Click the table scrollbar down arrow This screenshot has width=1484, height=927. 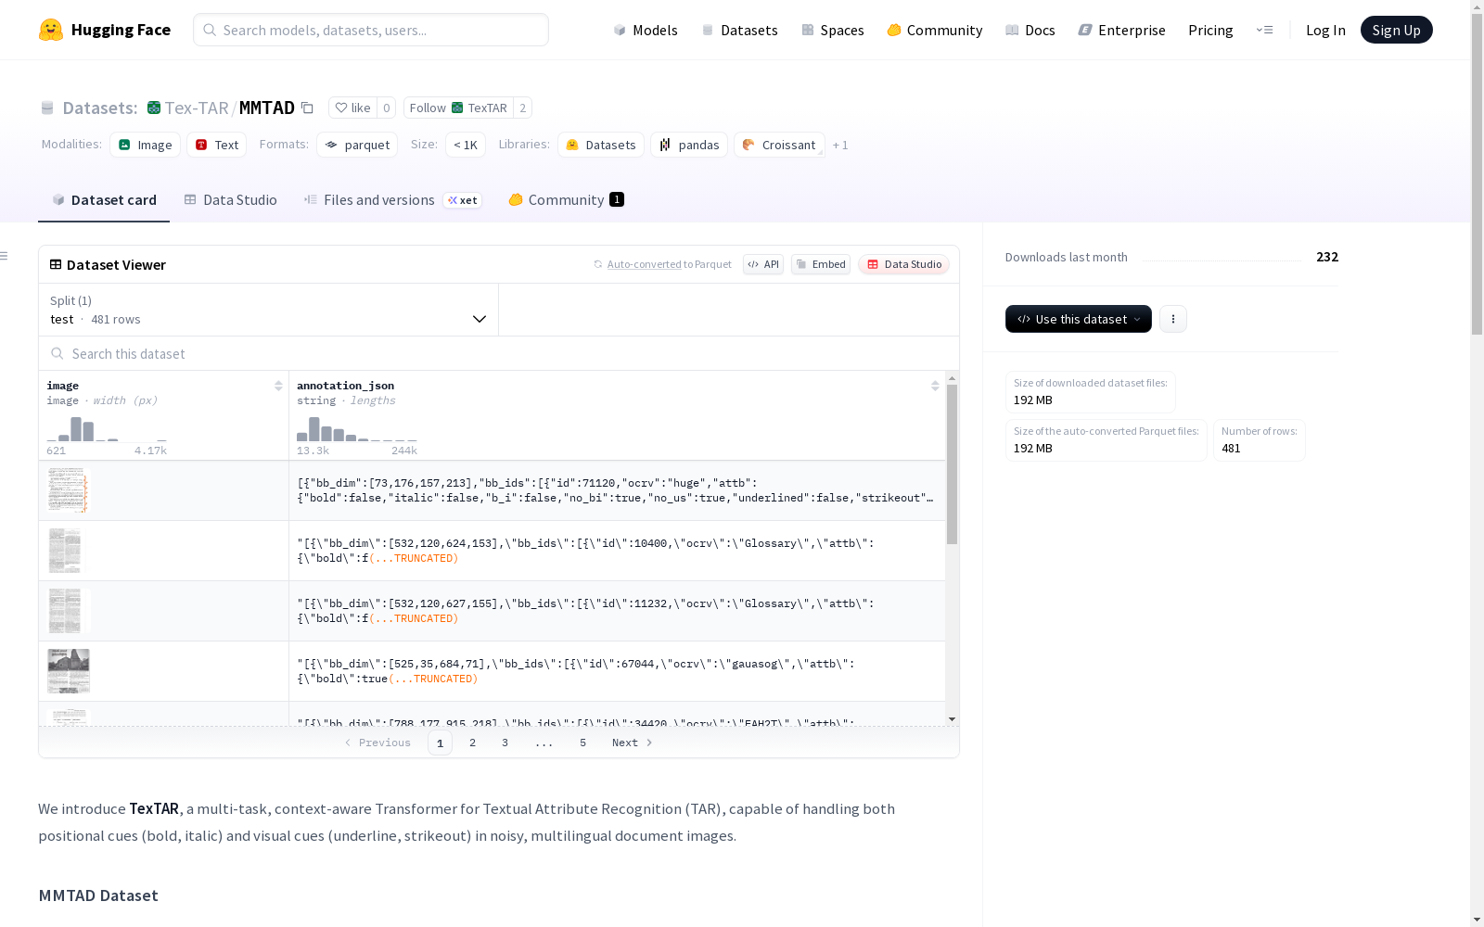(953, 719)
